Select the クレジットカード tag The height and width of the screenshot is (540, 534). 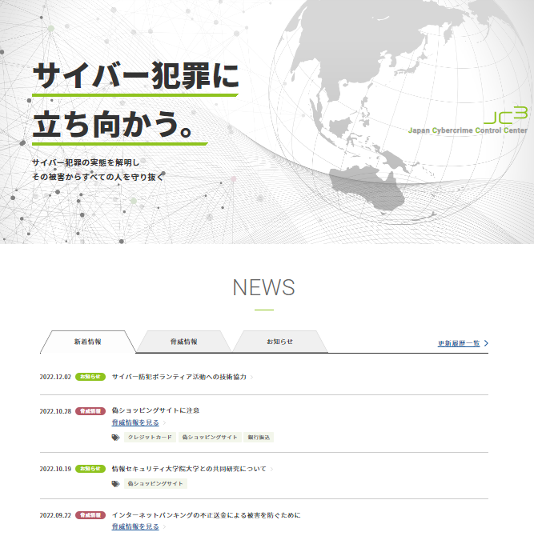pos(150,438)
